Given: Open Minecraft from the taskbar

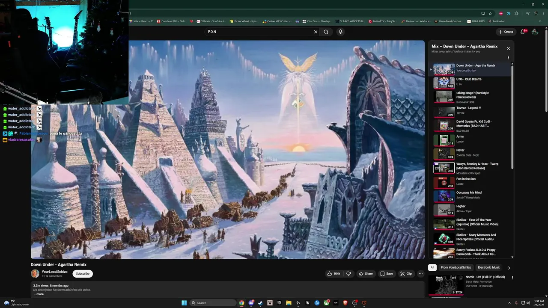Looking at the screenshot, I should [x=270, y=303].
